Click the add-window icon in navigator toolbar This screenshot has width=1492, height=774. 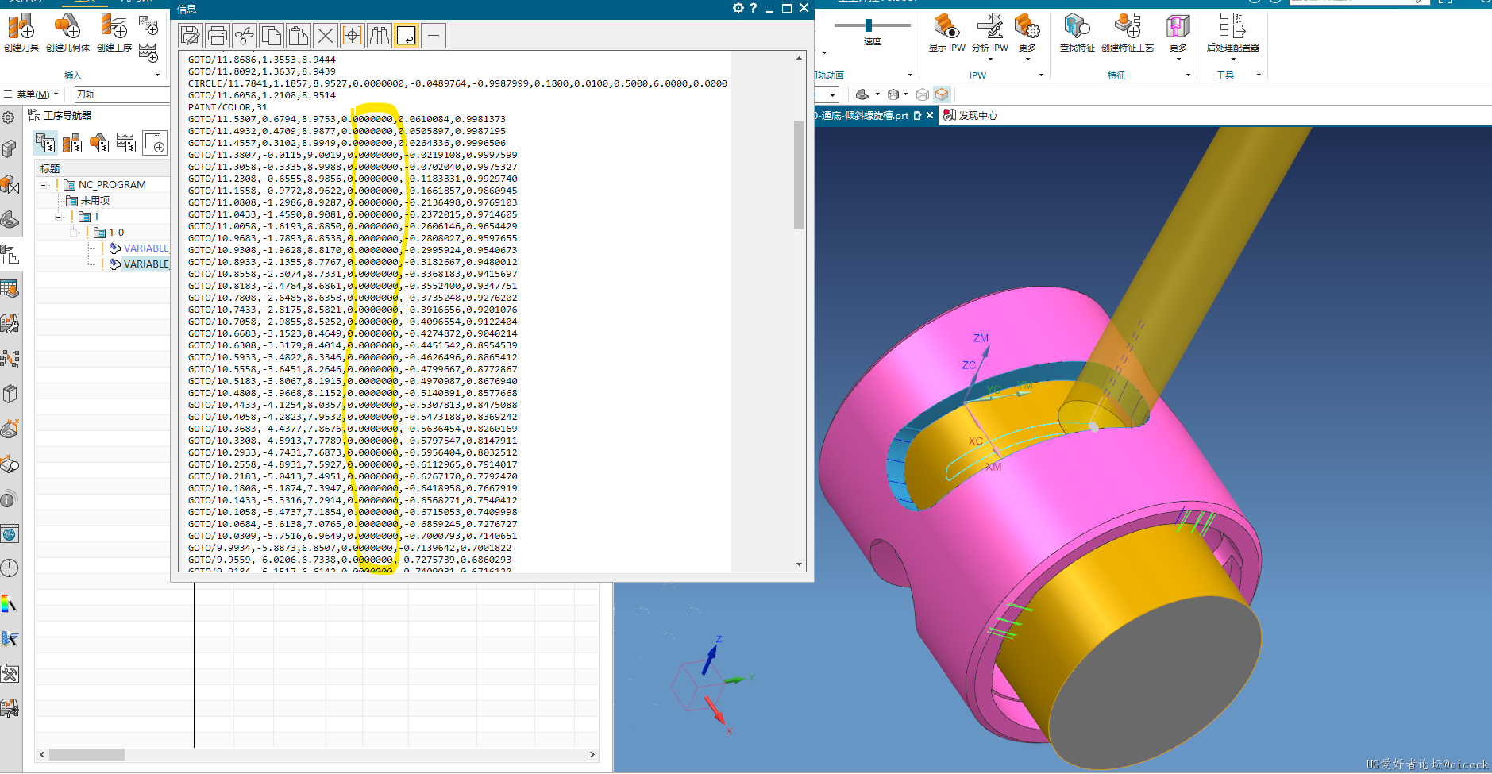coord(155,143)
